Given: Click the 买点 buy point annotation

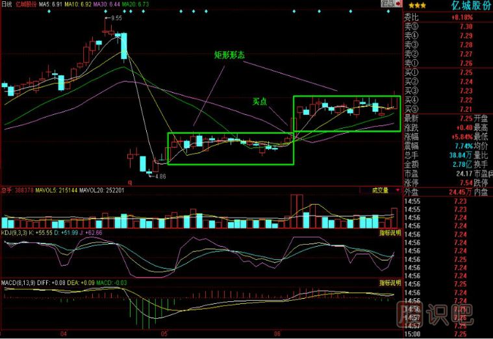Looking at the screenshot, I should (262, 102).
